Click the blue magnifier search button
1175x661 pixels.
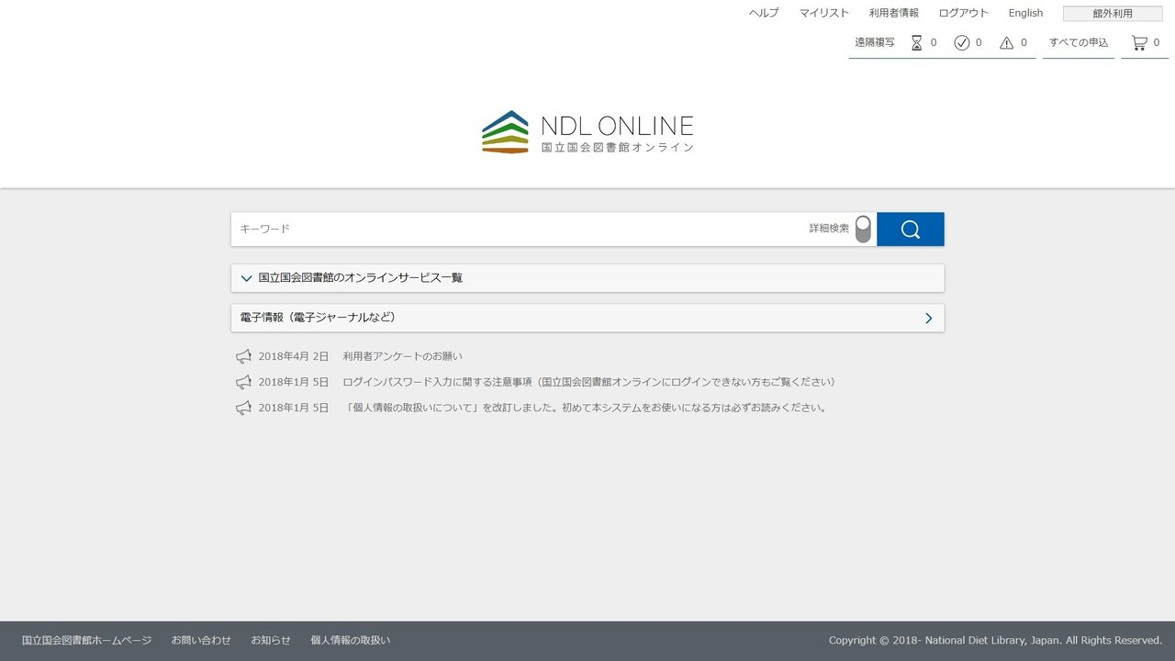(x=910, y=230)
